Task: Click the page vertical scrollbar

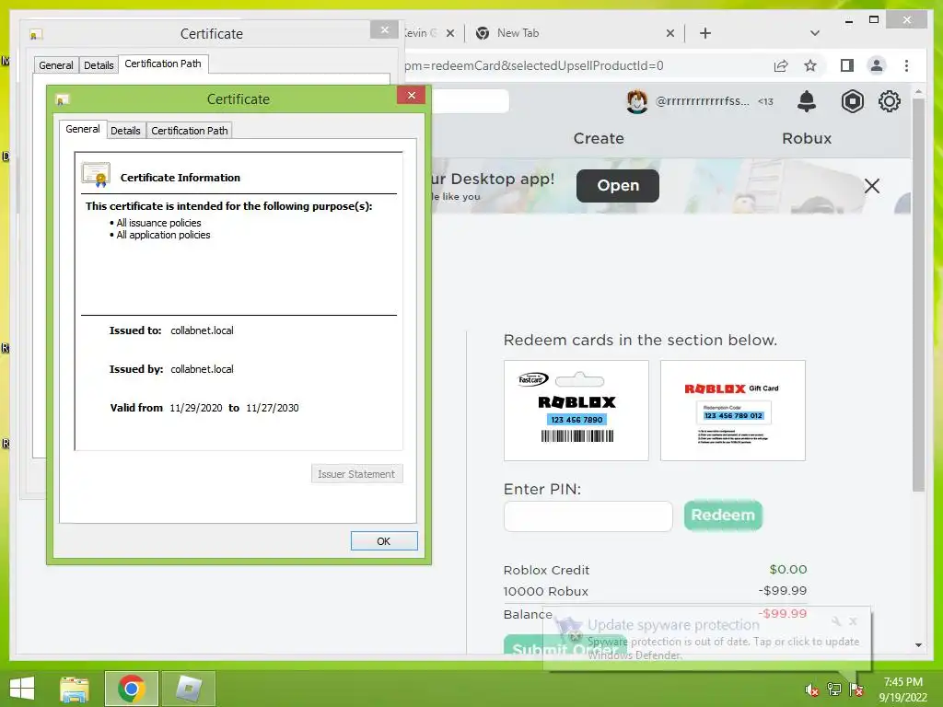Action: [918, 296]
